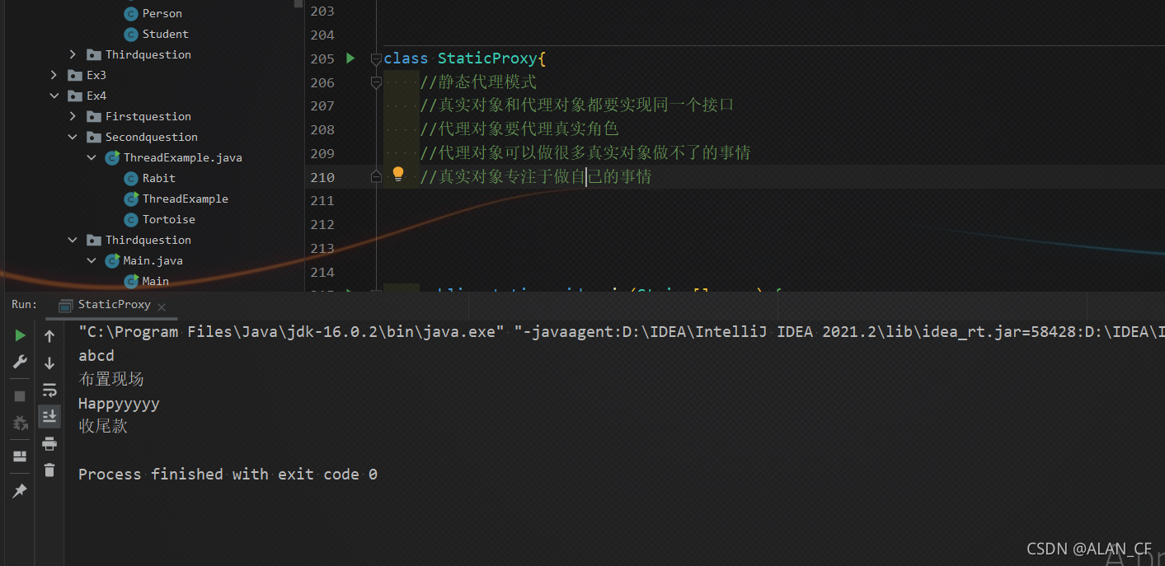Rerun StaticProxy with the green play button
1165x566 pixels.
(x=20, y=335)
